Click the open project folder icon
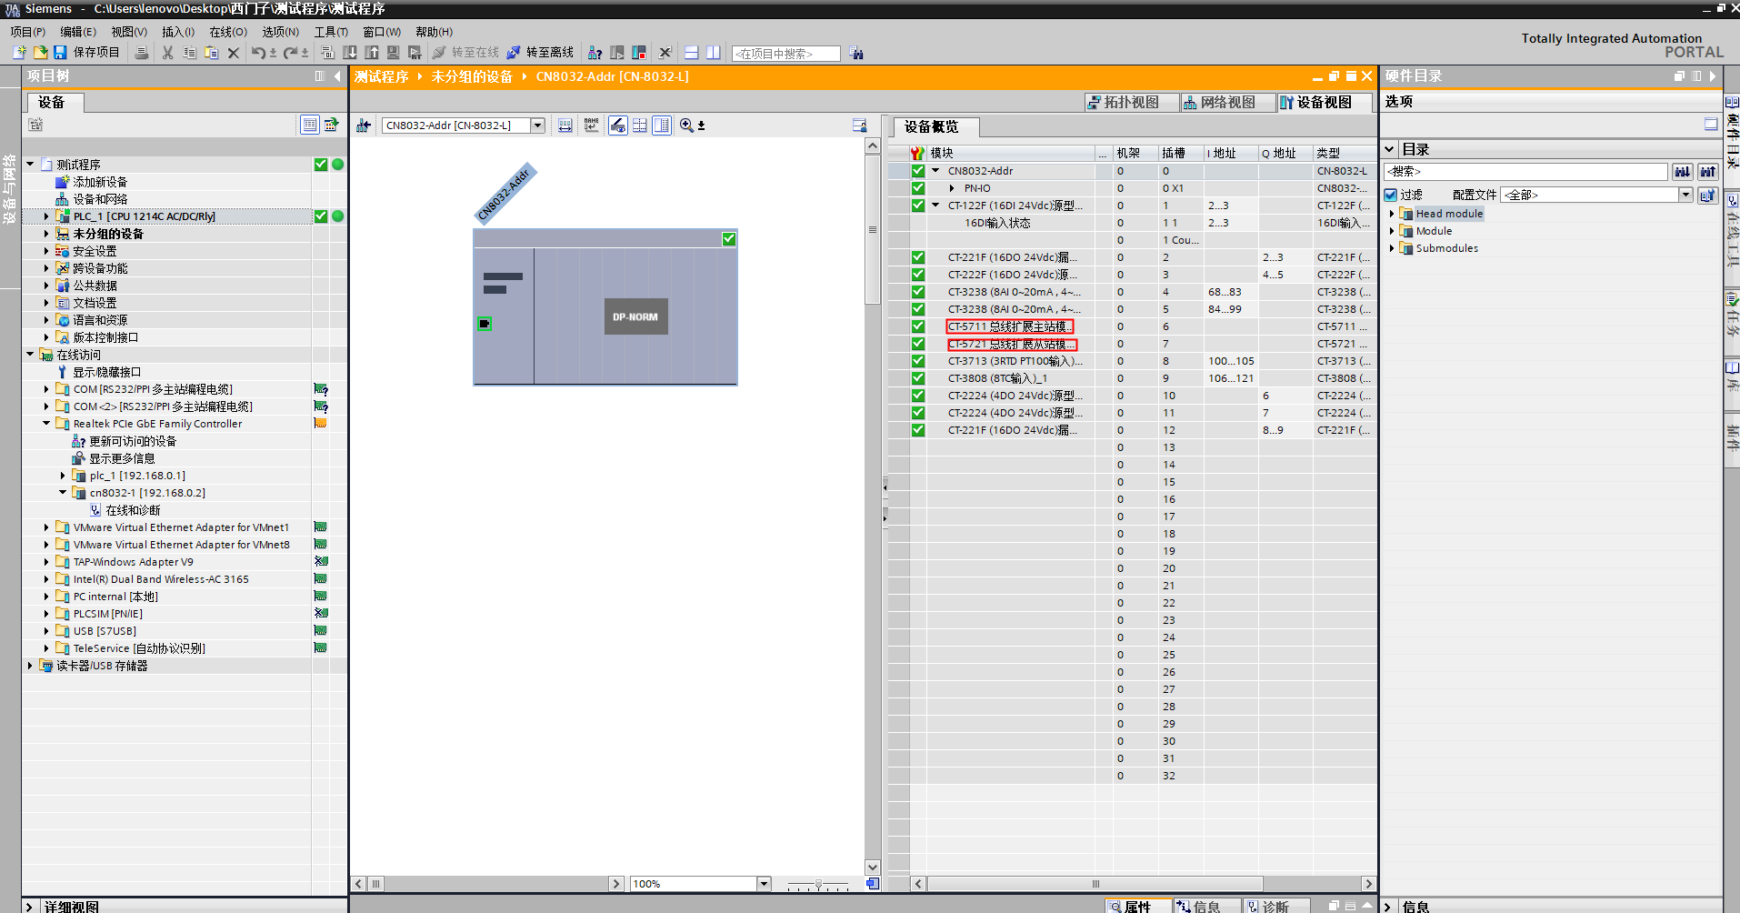Screen dimensions: 1740x913 tap(40, 53)
